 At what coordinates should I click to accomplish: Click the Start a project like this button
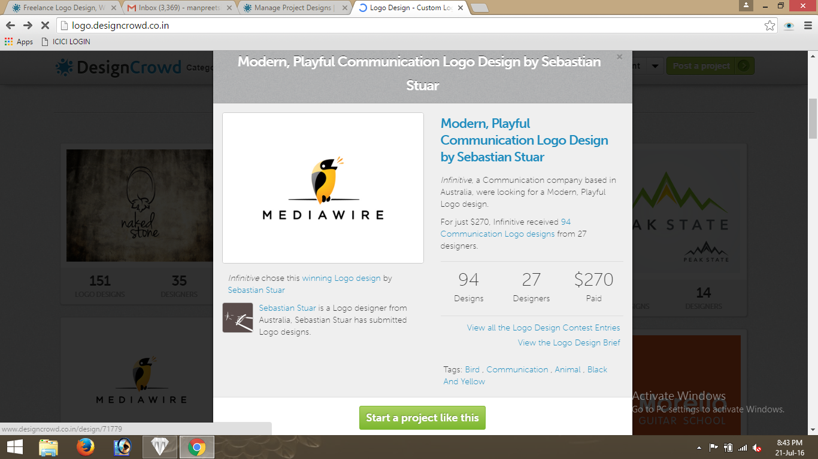[x=422, y=418]
